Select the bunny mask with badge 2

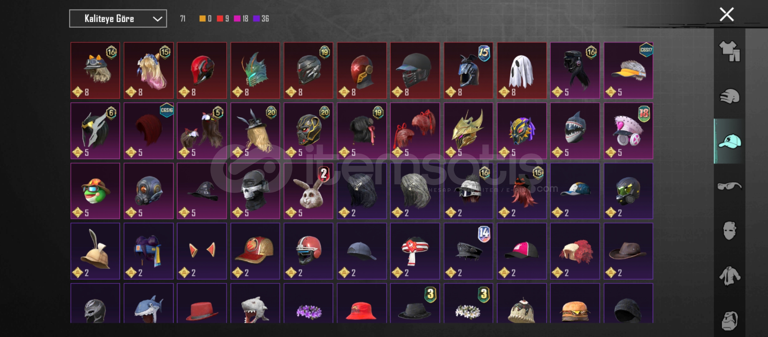coord(308,191)
